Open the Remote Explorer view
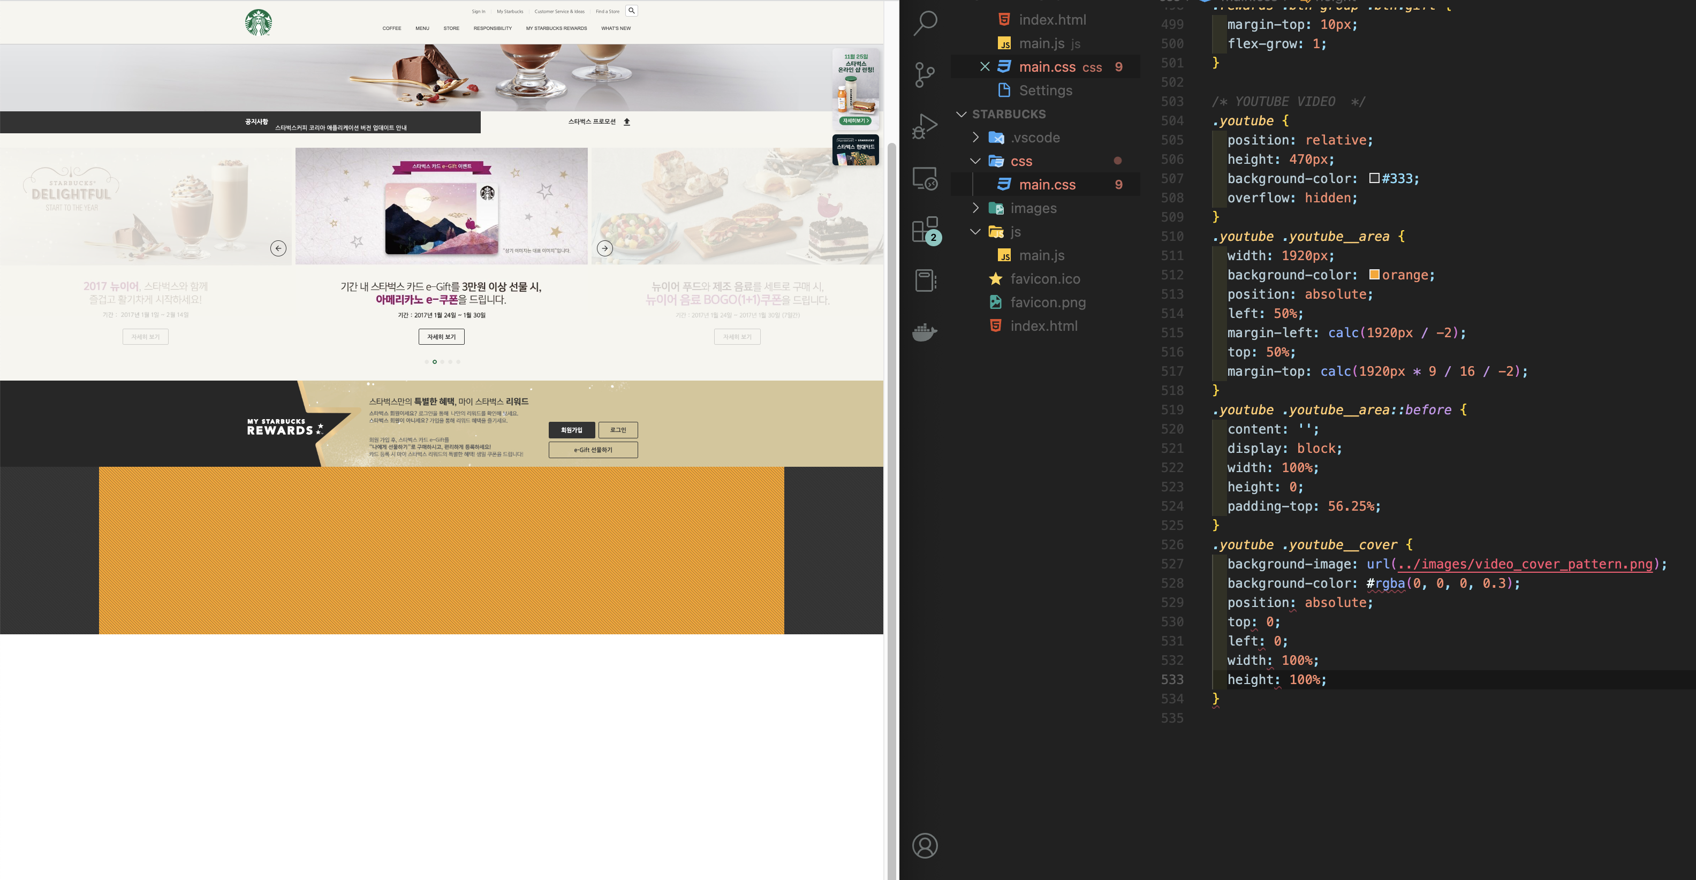1696x880 pixels. pos(925,178)
